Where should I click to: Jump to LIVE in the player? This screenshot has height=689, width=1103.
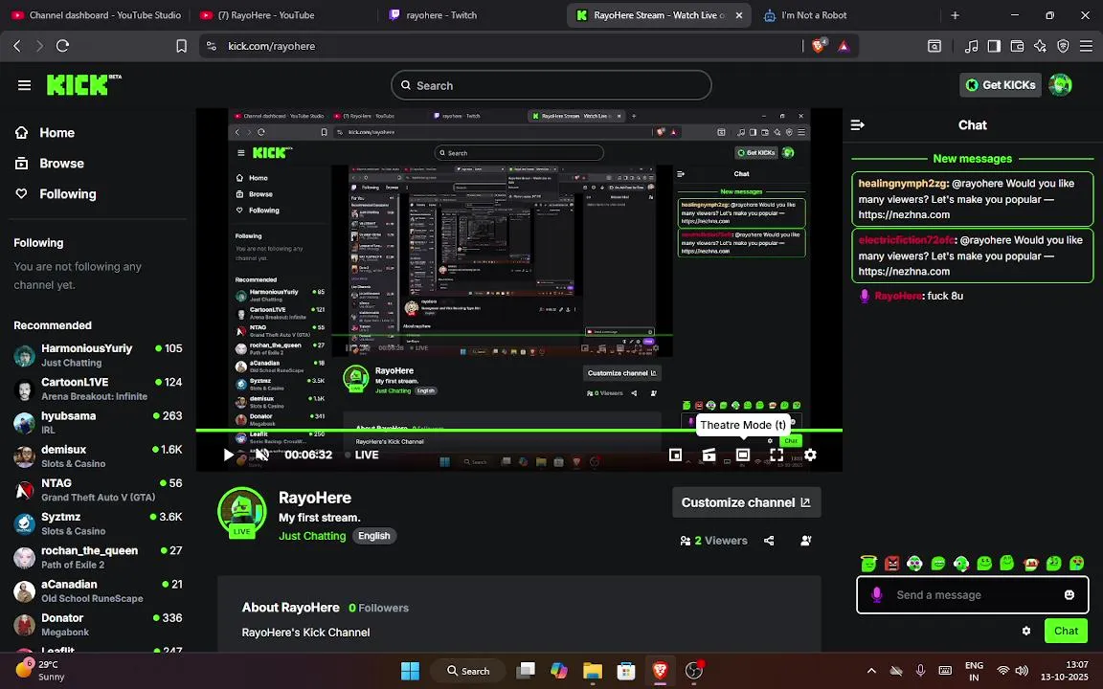[362, 455]
